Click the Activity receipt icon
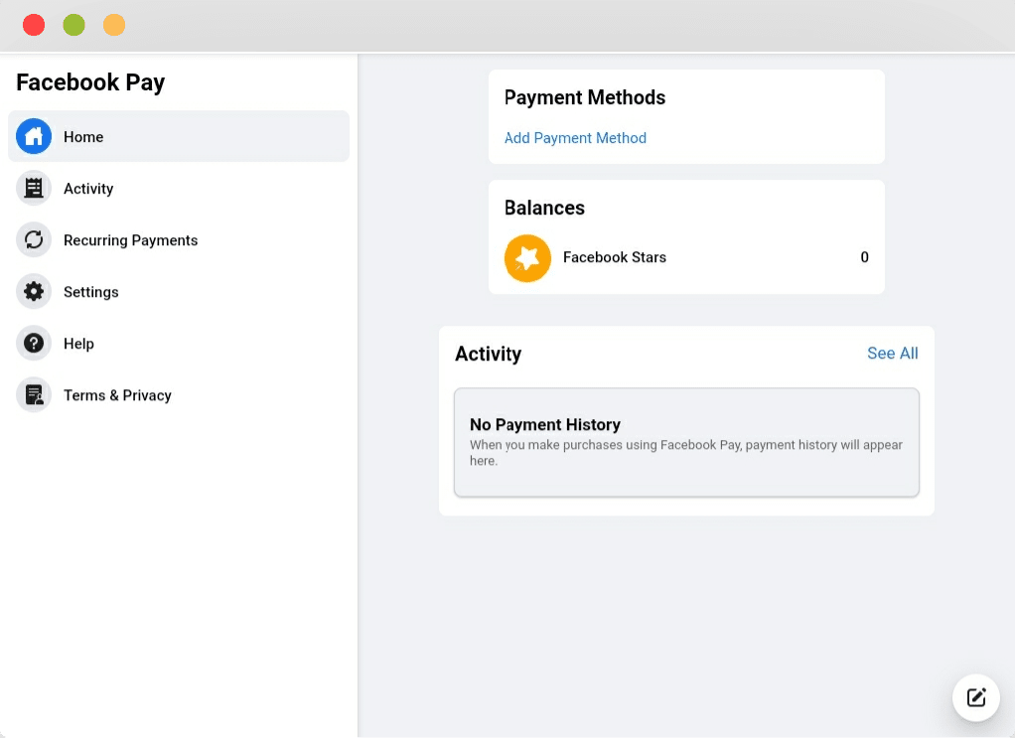The image size is (1015, 738). click(x=34, y=189)
